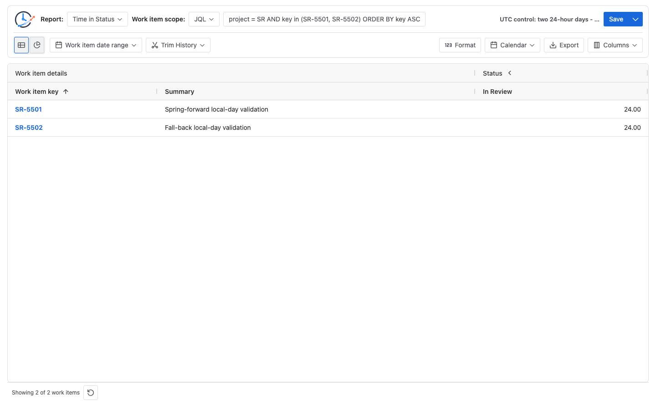The image size is (656, 410).
Task: Open the Format number settings
Action: [x=460, y=45]
